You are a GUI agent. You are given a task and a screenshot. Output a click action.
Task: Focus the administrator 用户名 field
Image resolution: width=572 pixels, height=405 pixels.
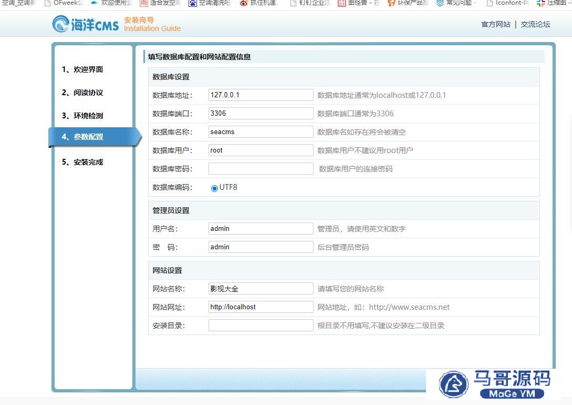pos(261,229)
